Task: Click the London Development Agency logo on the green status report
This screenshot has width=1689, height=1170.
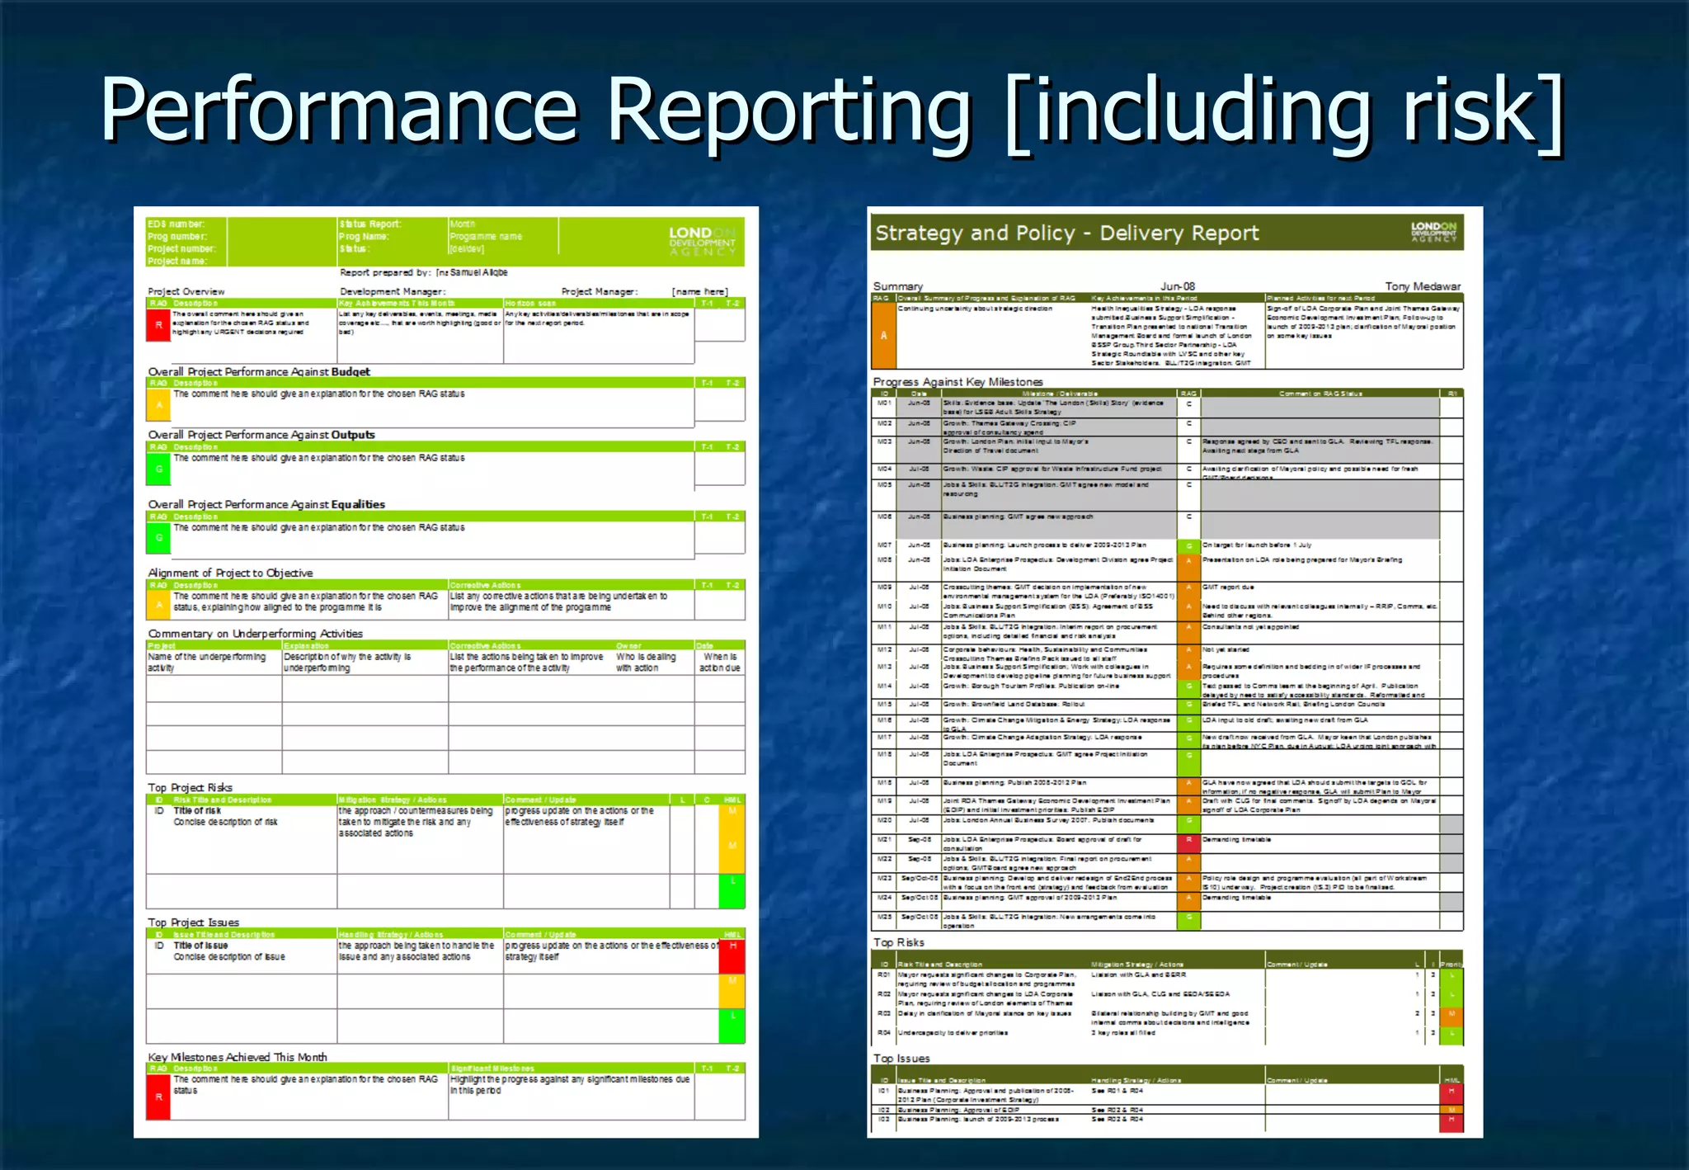Action: tap(702, 241)
